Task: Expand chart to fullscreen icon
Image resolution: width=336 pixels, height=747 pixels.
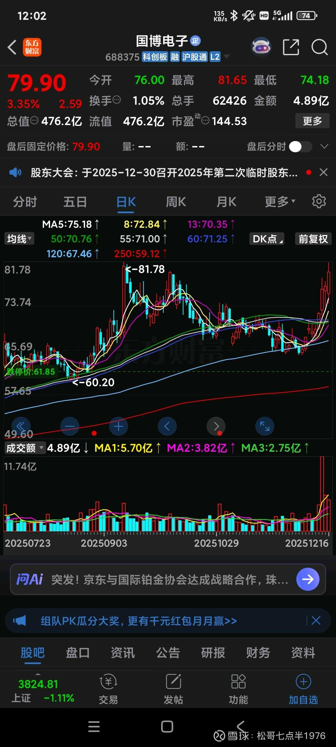Action: coord(265,426)
